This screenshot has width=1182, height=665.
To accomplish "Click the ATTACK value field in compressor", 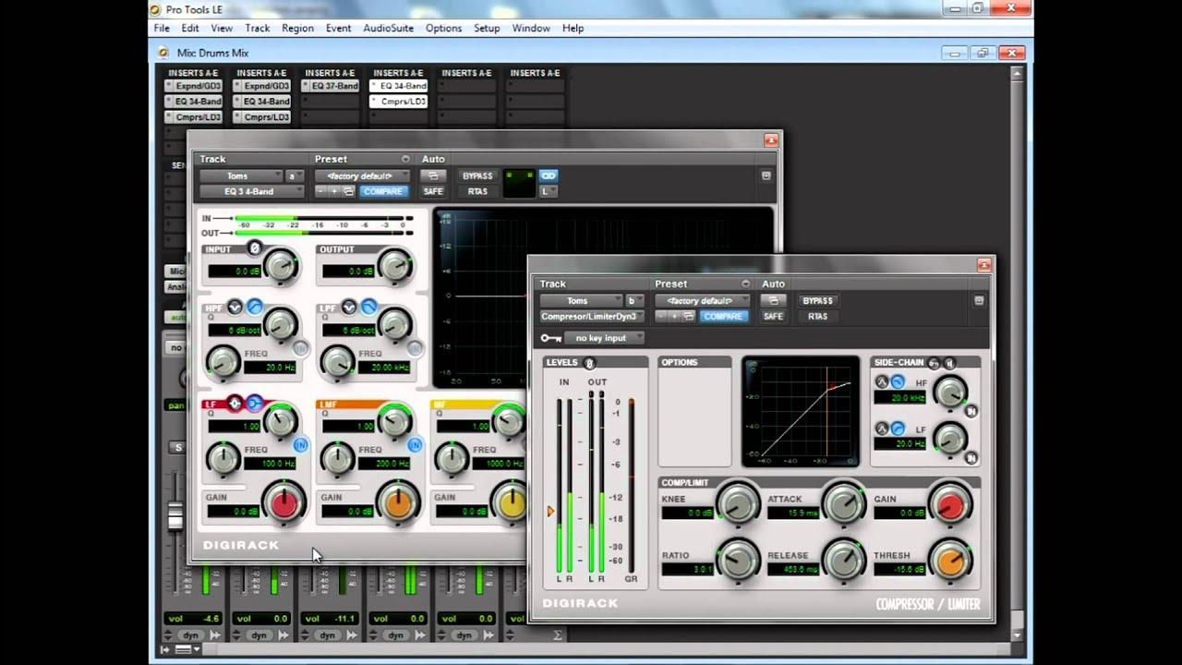I will pos(793,513).
